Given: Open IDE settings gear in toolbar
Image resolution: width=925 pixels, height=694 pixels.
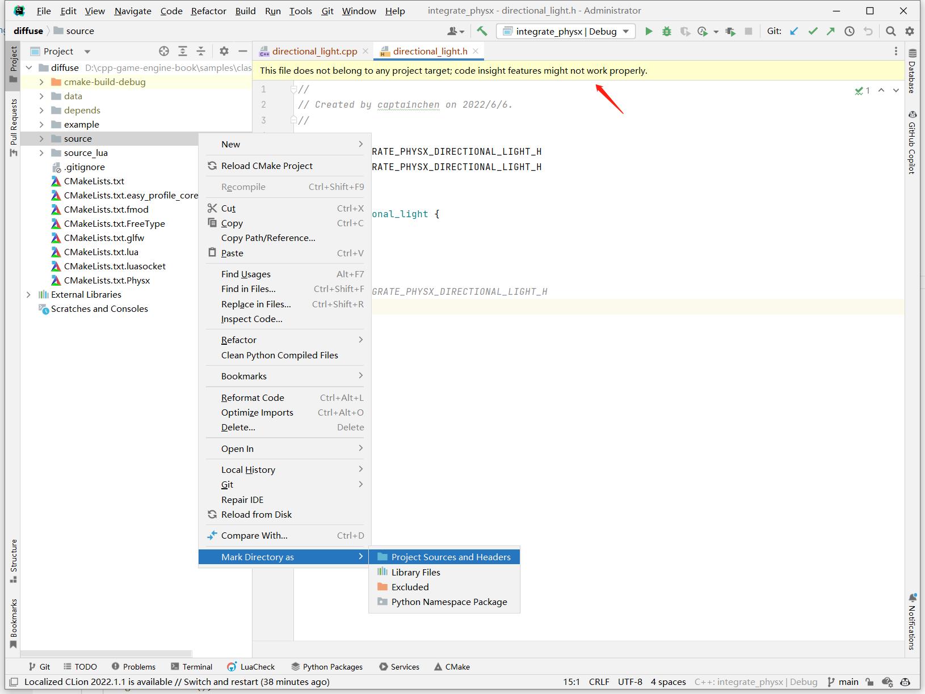Looking at the screenshot, I should coord(910,31).
